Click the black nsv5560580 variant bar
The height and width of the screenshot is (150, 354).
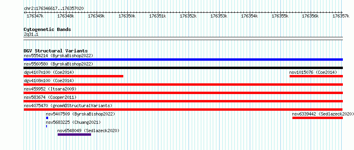pyautogui.click(x=183, y=68)
